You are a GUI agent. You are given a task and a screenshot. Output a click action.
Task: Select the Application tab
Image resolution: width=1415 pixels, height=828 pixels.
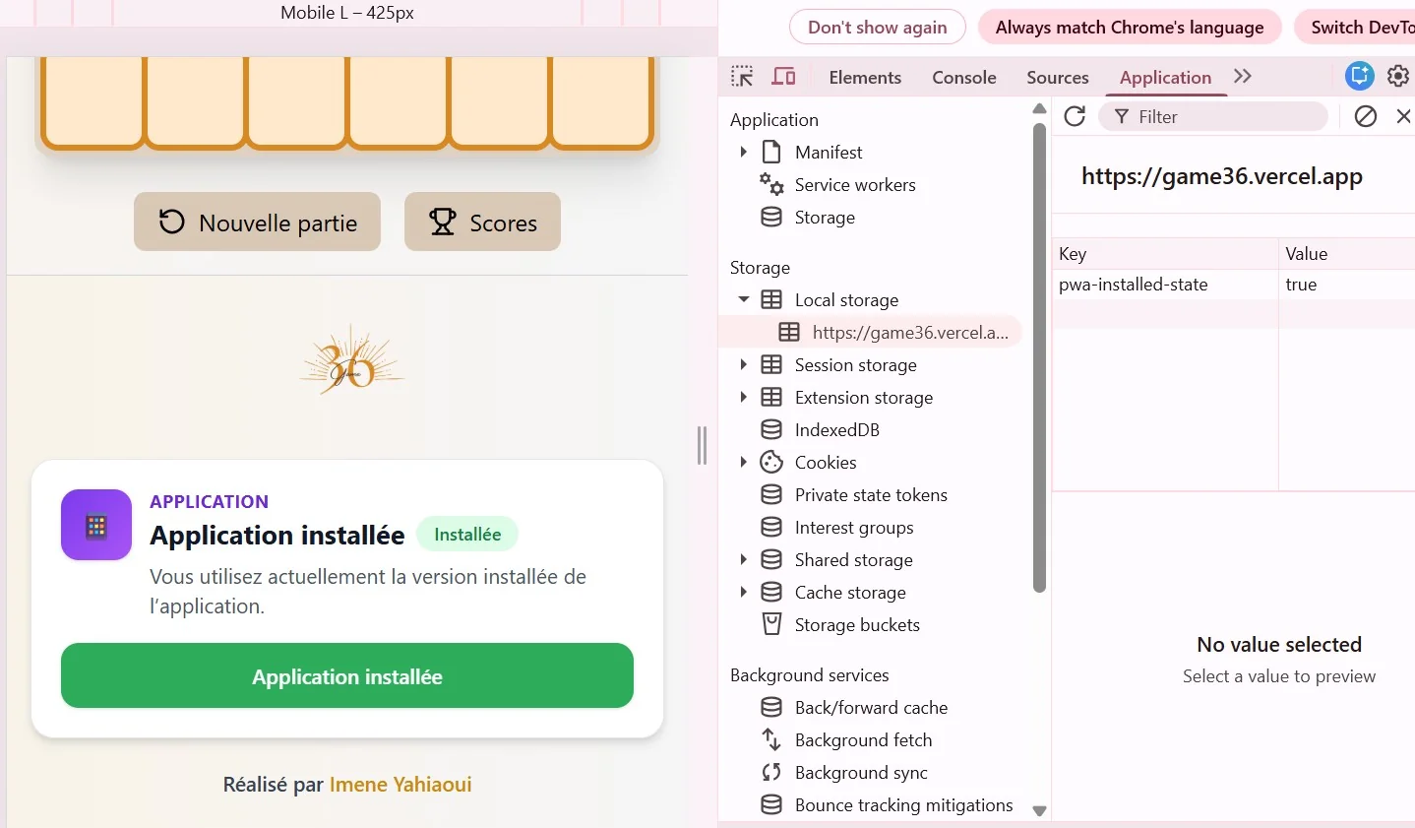(x=1165, y=77)
